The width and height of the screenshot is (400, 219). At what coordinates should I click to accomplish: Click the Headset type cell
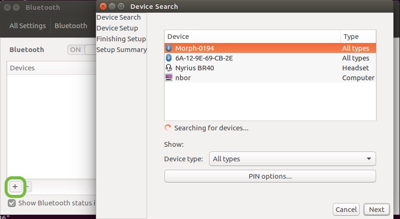[355, 68]
